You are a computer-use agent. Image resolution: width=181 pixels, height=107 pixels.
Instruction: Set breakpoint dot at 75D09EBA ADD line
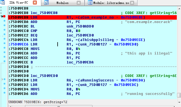pyautogui.click(x=4, y=21)
